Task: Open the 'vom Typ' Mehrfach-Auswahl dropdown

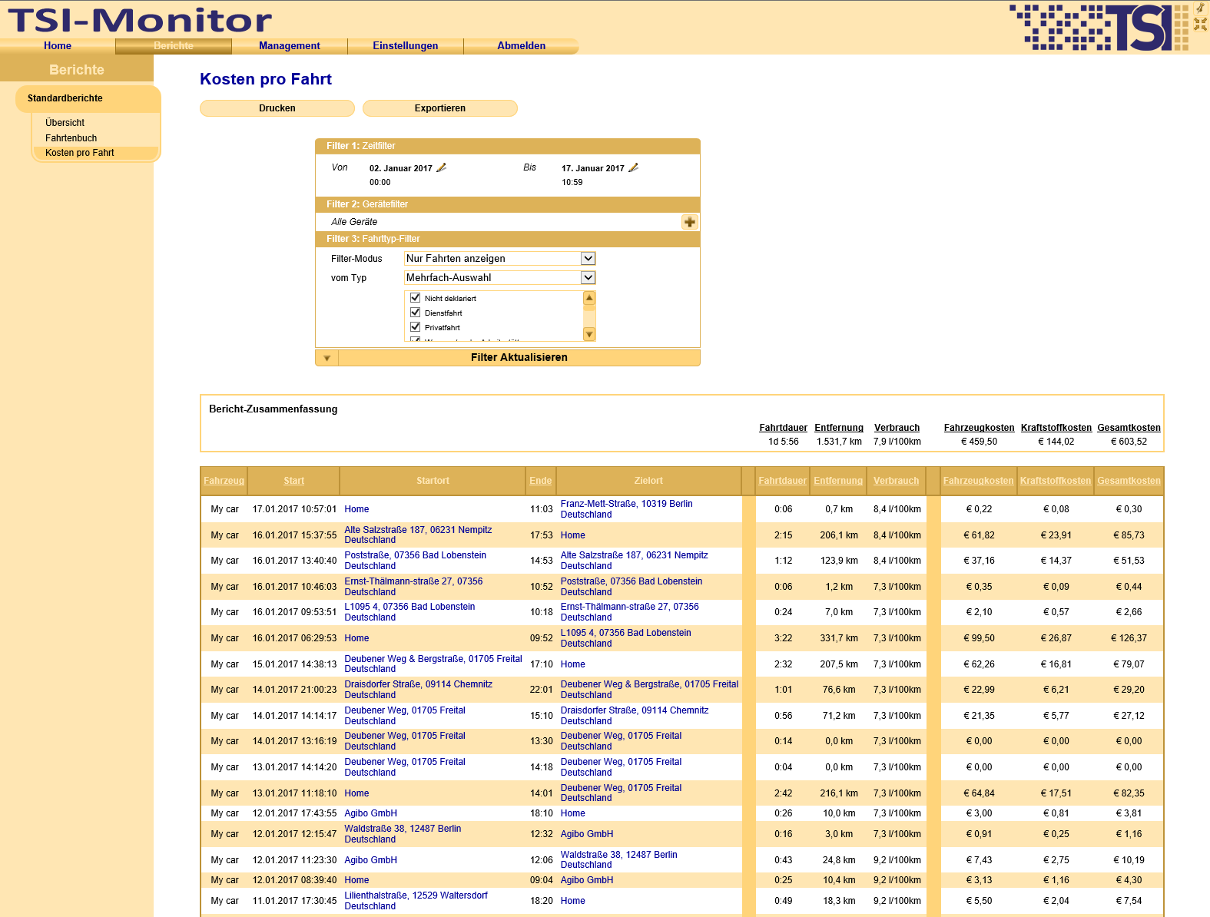Action: (x=500, y=278)
